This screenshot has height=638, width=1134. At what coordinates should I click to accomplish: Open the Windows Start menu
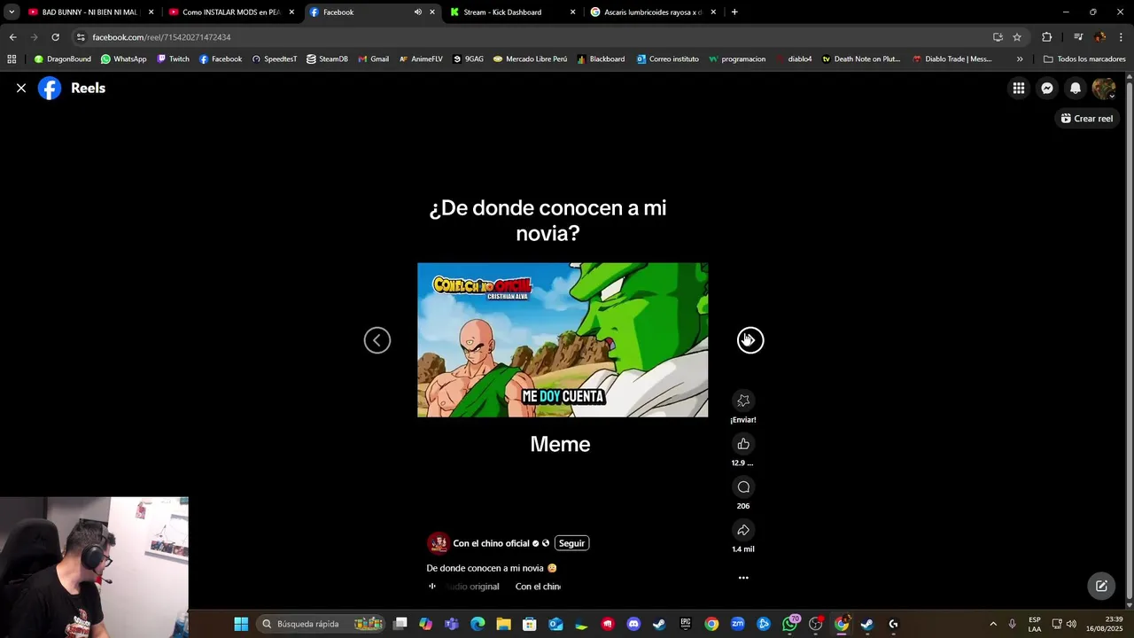point(241,624)
